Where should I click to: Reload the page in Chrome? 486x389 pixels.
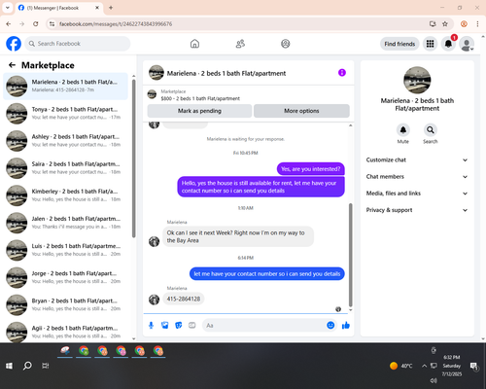[x=36, y=23]
